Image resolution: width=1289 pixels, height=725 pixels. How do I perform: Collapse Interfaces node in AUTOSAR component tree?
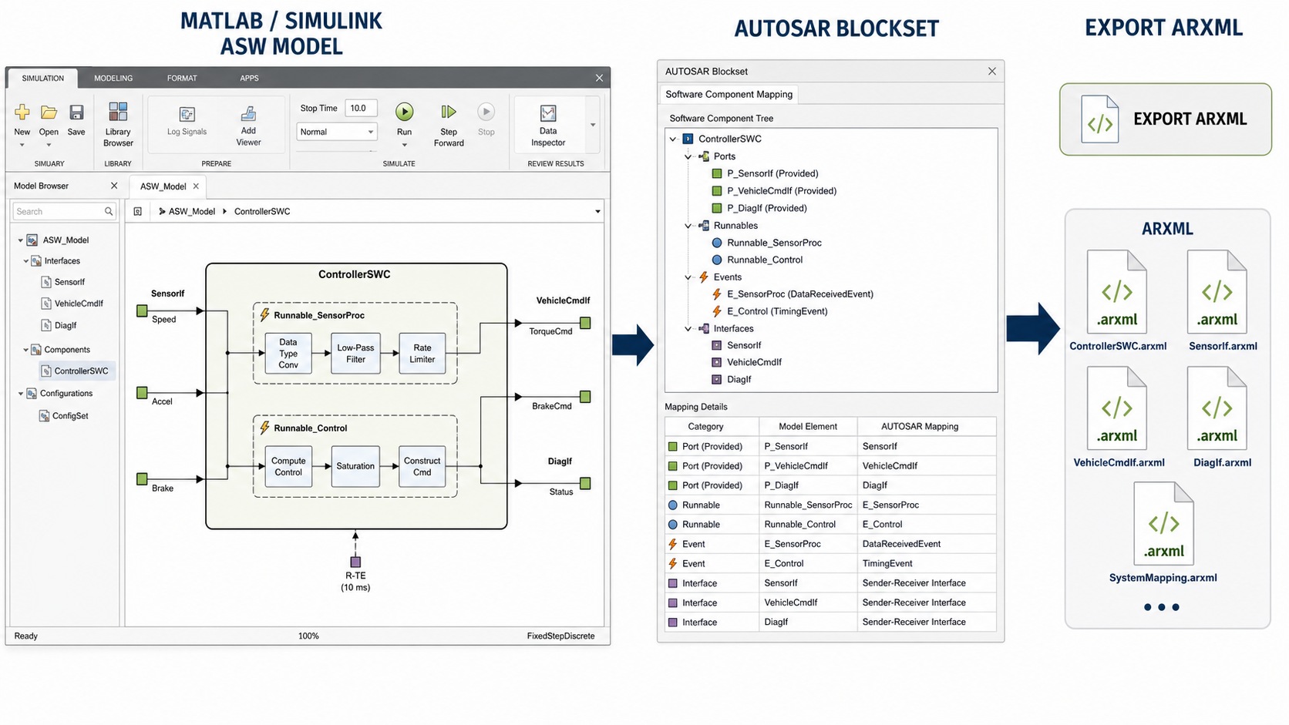point(688,329)
